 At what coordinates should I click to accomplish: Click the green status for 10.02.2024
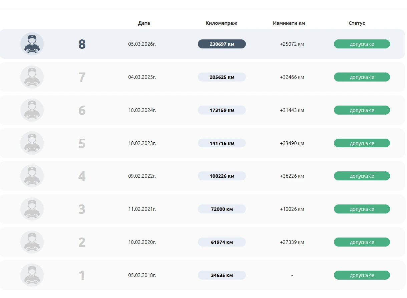click(362, 110)
